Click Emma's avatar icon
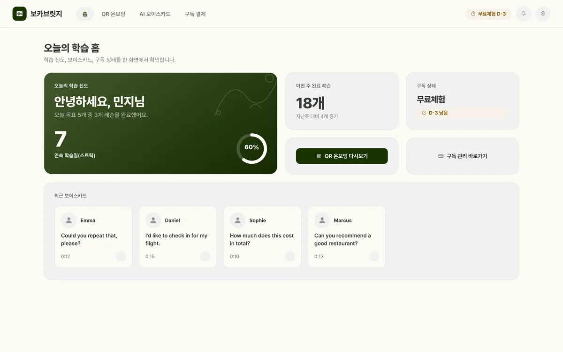This screenshot has height=352, width=563. point(69,220)
